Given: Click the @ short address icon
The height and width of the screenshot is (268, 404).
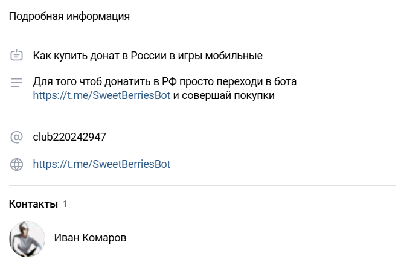Looking at the screenshot, I should click(x=17, y=137).
